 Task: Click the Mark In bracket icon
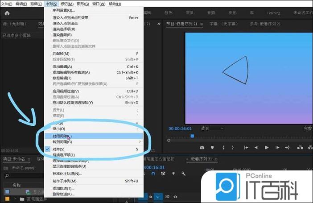pyautogui.click(x=223, y=148)
